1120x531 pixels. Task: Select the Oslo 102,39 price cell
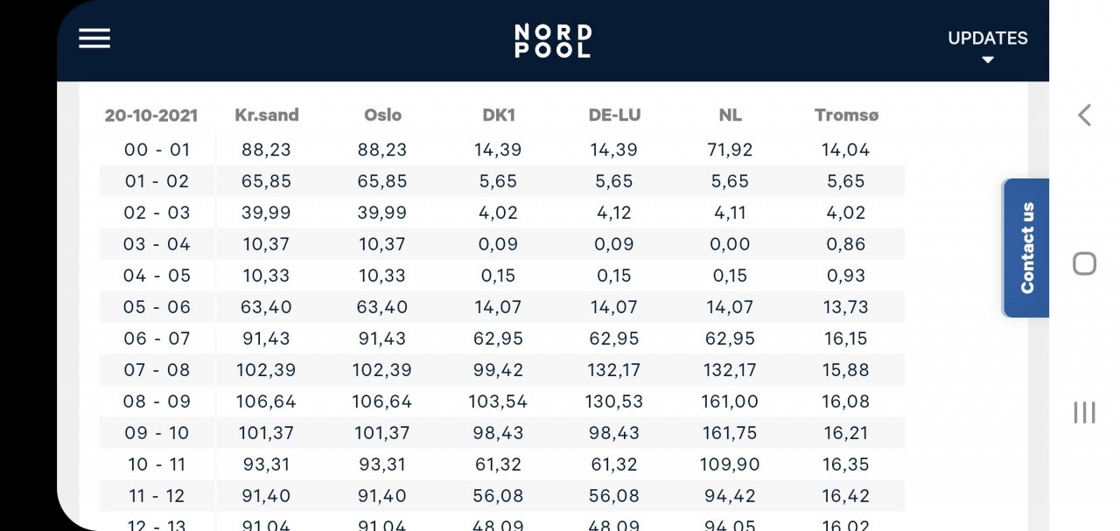pos(382,370)
